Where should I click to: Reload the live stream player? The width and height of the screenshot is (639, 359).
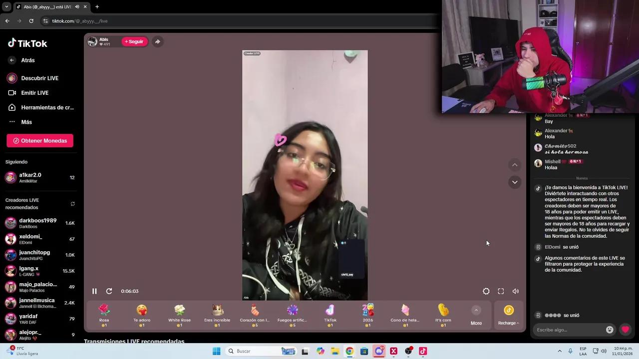pyautogui.click(x=109, y=291)
